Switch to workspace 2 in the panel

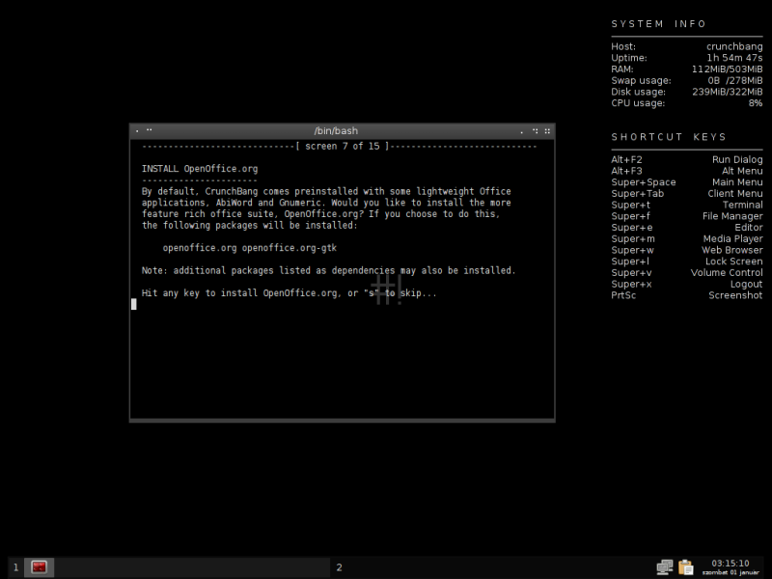click(x=340, y=567)
